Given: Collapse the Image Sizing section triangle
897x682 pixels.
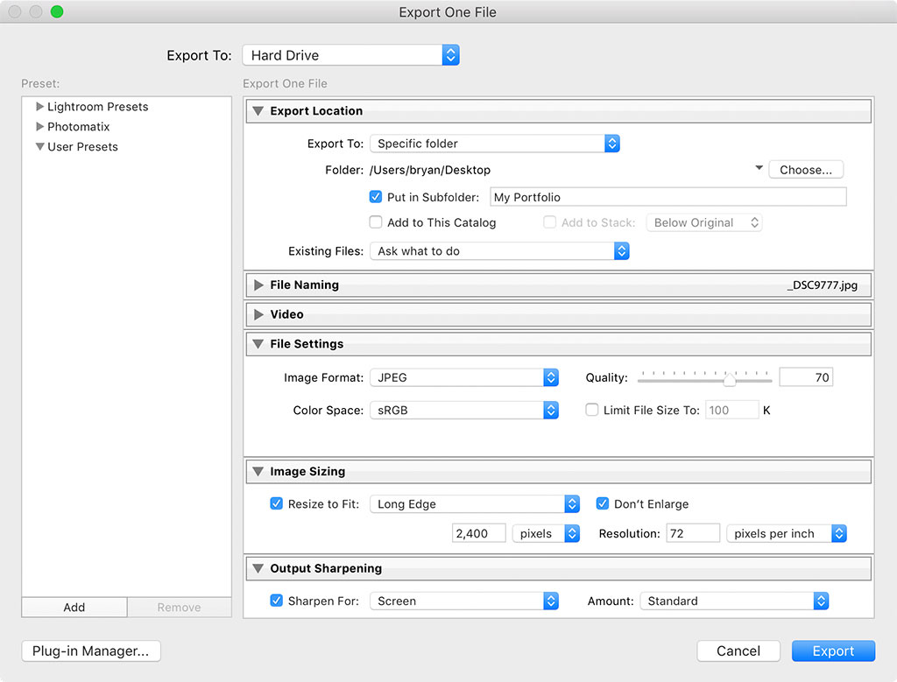Looking at the screenshot, I should (x=258, y=472).
